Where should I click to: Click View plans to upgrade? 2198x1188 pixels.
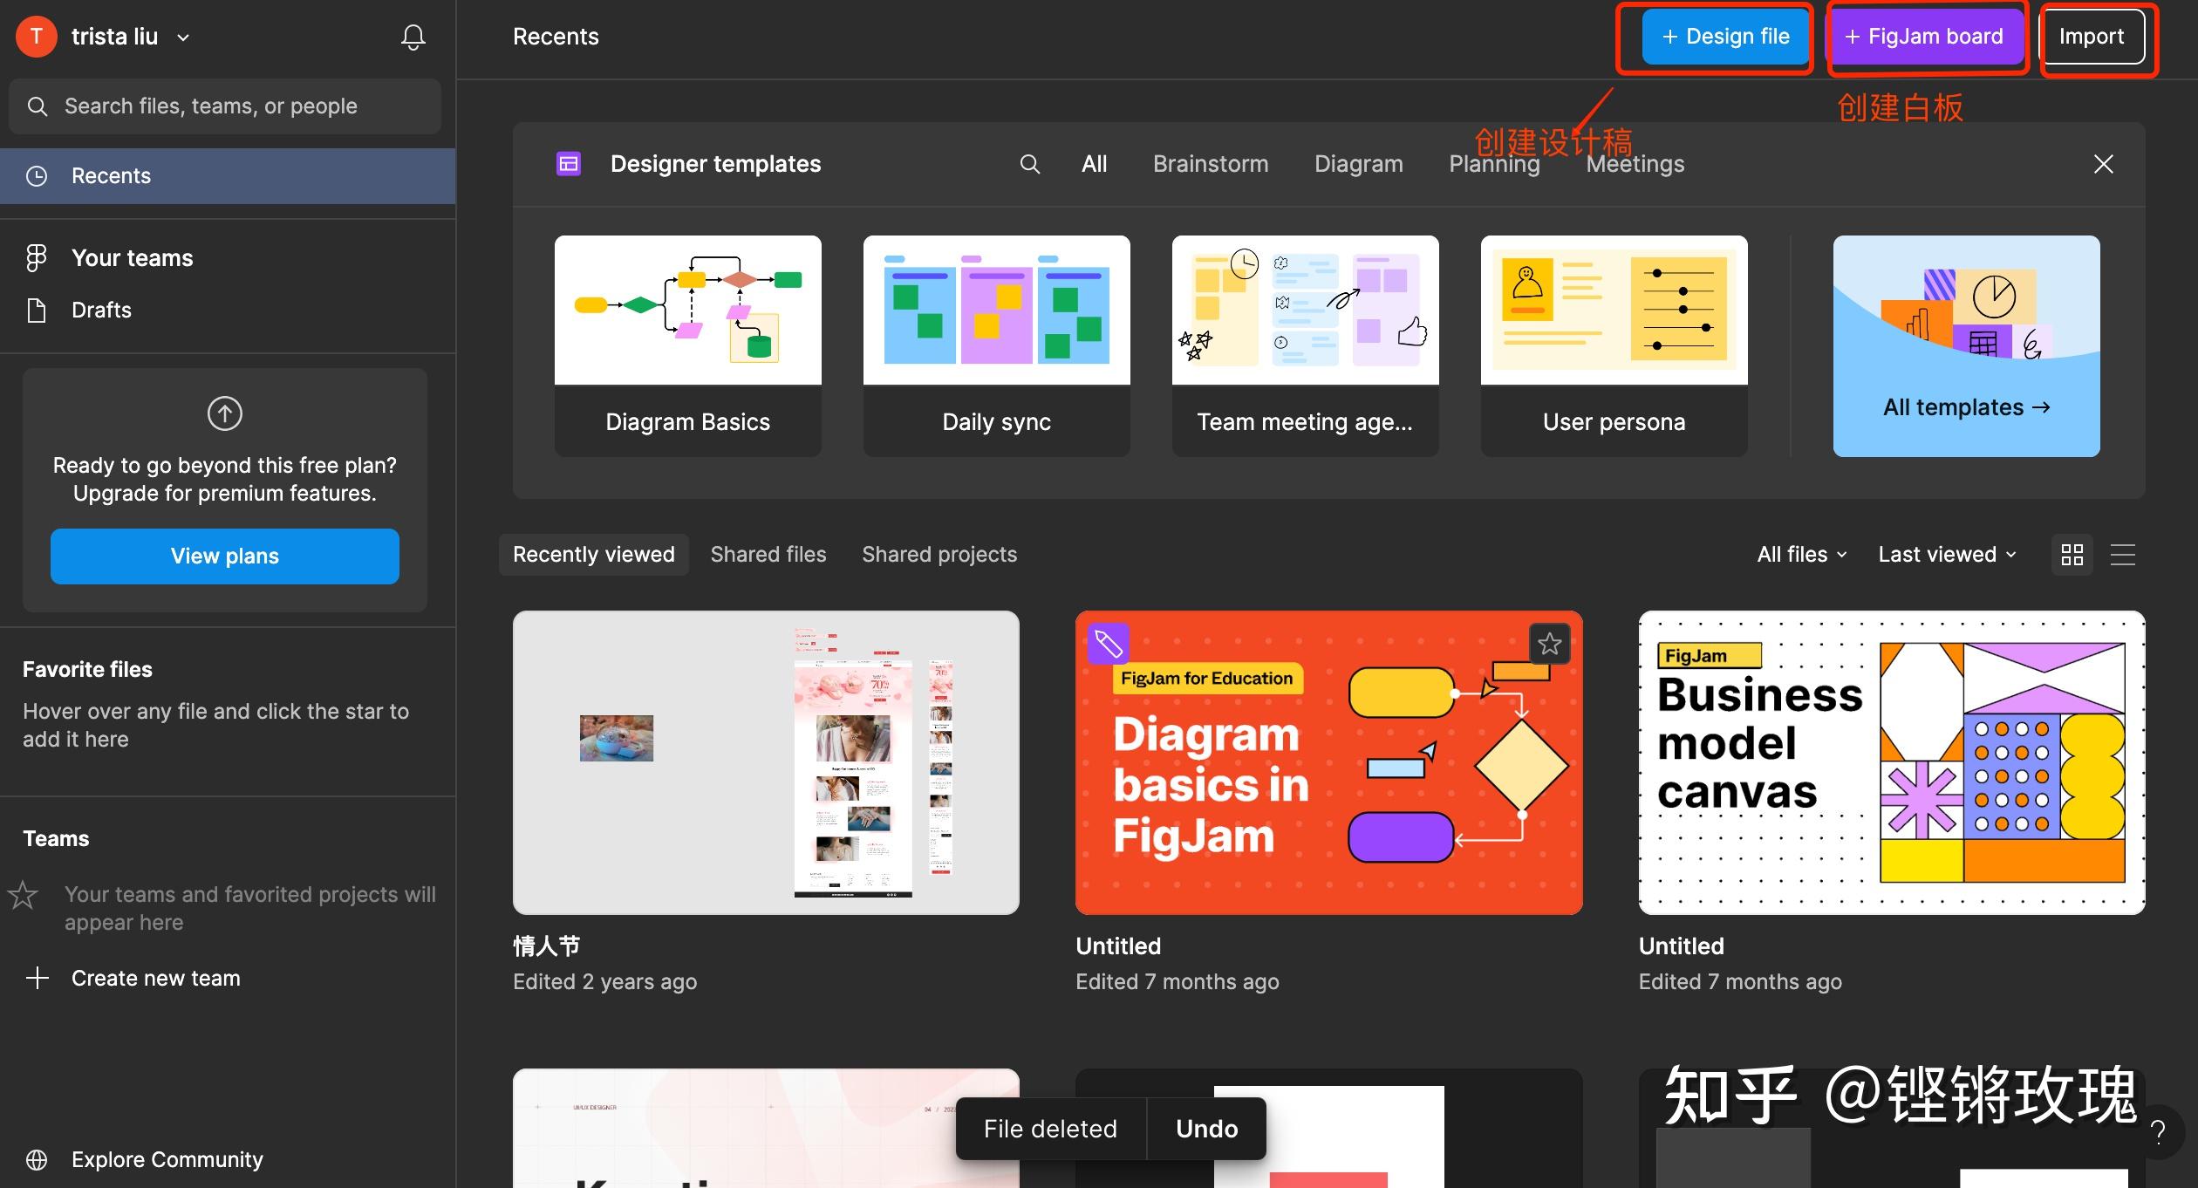coord(224,556)
